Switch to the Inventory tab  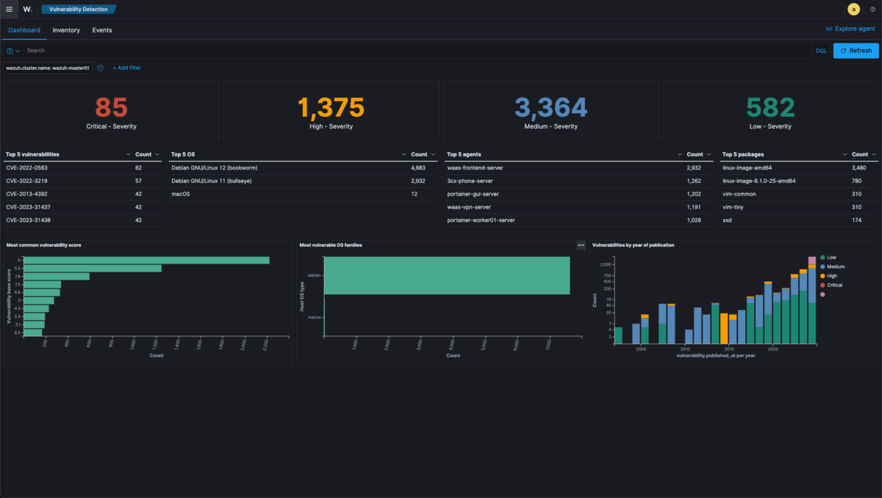tap(66, 30)
